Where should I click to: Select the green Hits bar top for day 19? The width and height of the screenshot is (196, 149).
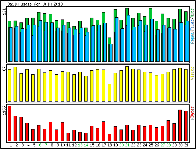click(x=115, y=13)
